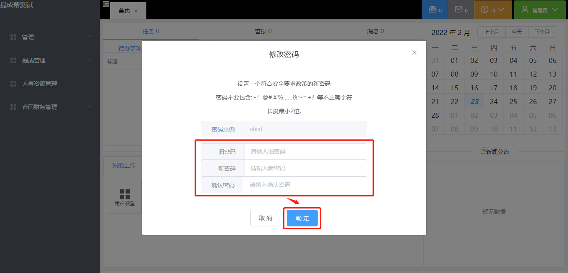Click the 提成帮测试 app title
Screen dimensions: 568x273
click(x=17, y=5)
